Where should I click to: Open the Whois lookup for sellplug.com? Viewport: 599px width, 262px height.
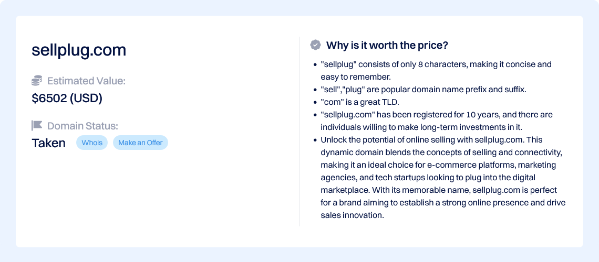click(92, 143)
